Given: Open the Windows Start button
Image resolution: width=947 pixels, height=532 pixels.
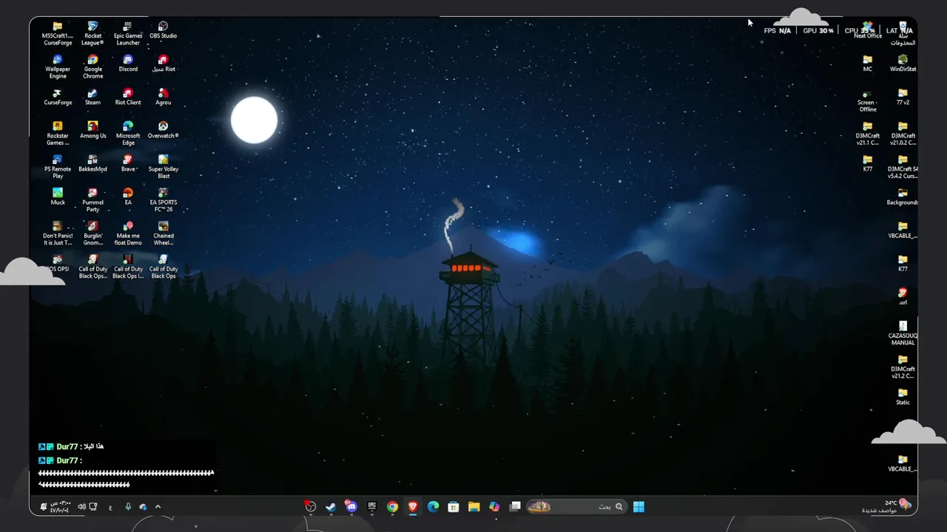Looking at the screenshot, I should coord(638,506).
